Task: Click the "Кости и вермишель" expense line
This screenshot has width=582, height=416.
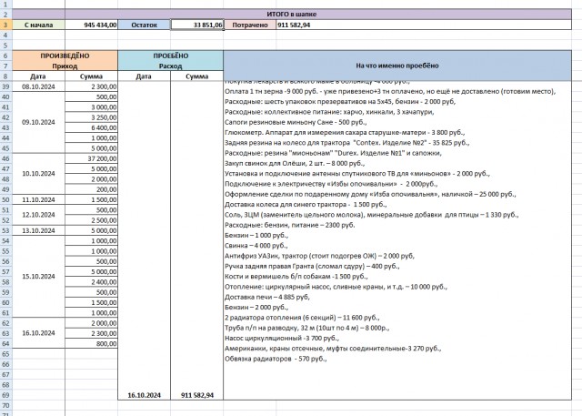Action: tap(296, 277)
